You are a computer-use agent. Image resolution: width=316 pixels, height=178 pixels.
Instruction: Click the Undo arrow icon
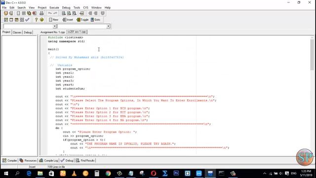(x=50, y=13)
